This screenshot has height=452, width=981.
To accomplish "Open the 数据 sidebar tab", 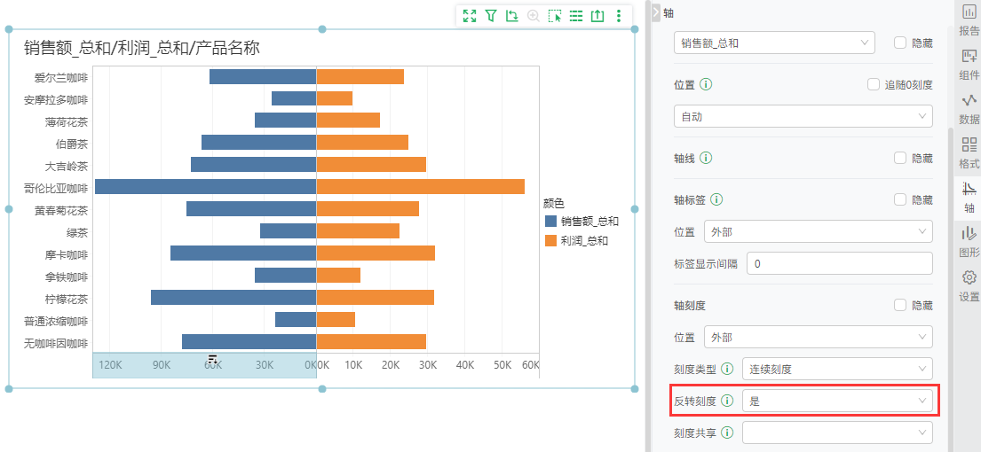I will (x=969, y=109).
